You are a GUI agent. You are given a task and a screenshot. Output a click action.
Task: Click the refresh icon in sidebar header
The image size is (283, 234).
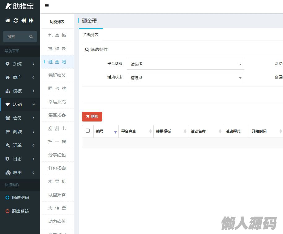click(15, 21)
